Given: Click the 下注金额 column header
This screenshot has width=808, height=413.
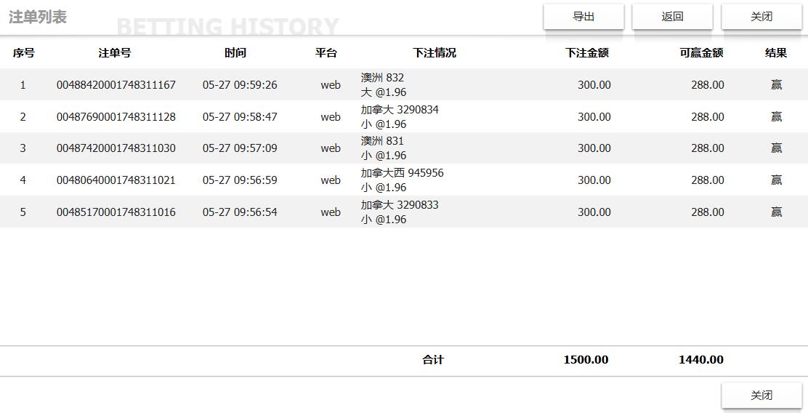Looking at the screenshot, I should [x=587, y=53].
